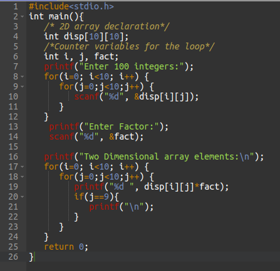
Task: Click line number 26 in the gutter
Action: [13, 257]
